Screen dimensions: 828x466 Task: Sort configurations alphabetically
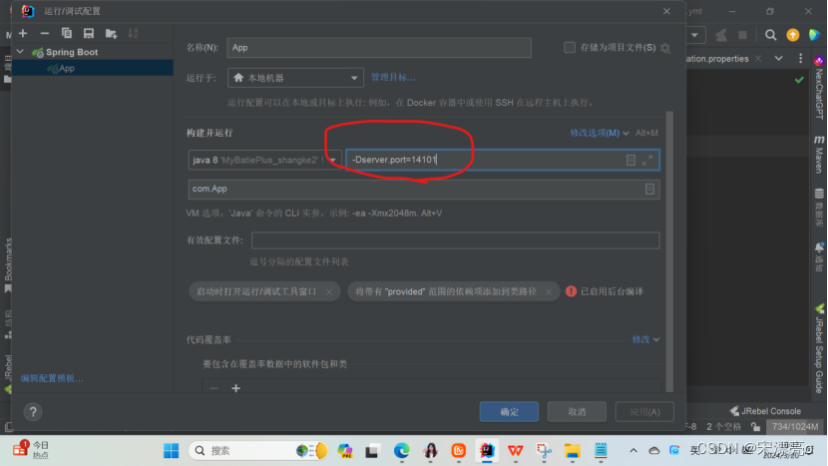click(x=133, y=33)
